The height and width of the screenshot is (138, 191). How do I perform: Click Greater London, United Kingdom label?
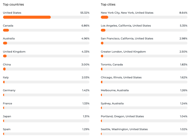pos(123,52)
